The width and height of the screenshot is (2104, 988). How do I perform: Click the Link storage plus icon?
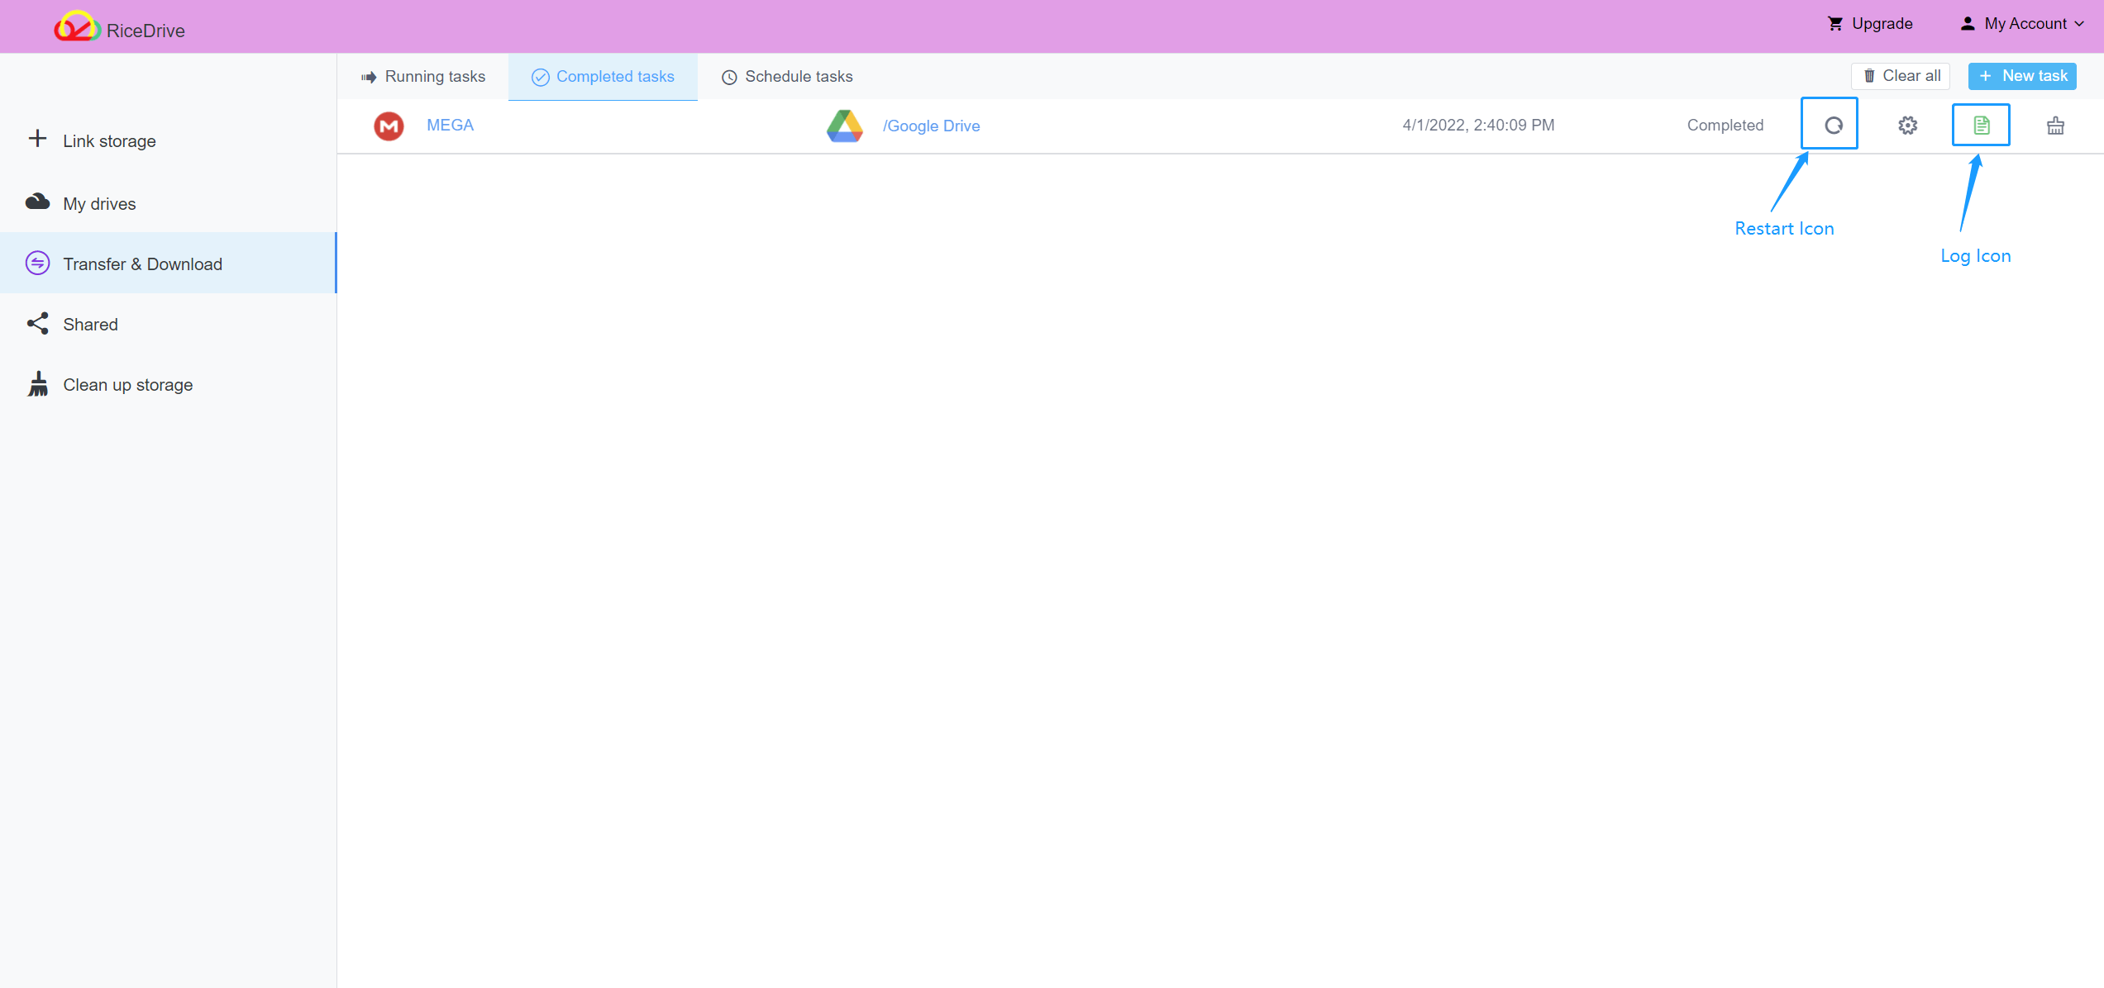tap(37, 140)
